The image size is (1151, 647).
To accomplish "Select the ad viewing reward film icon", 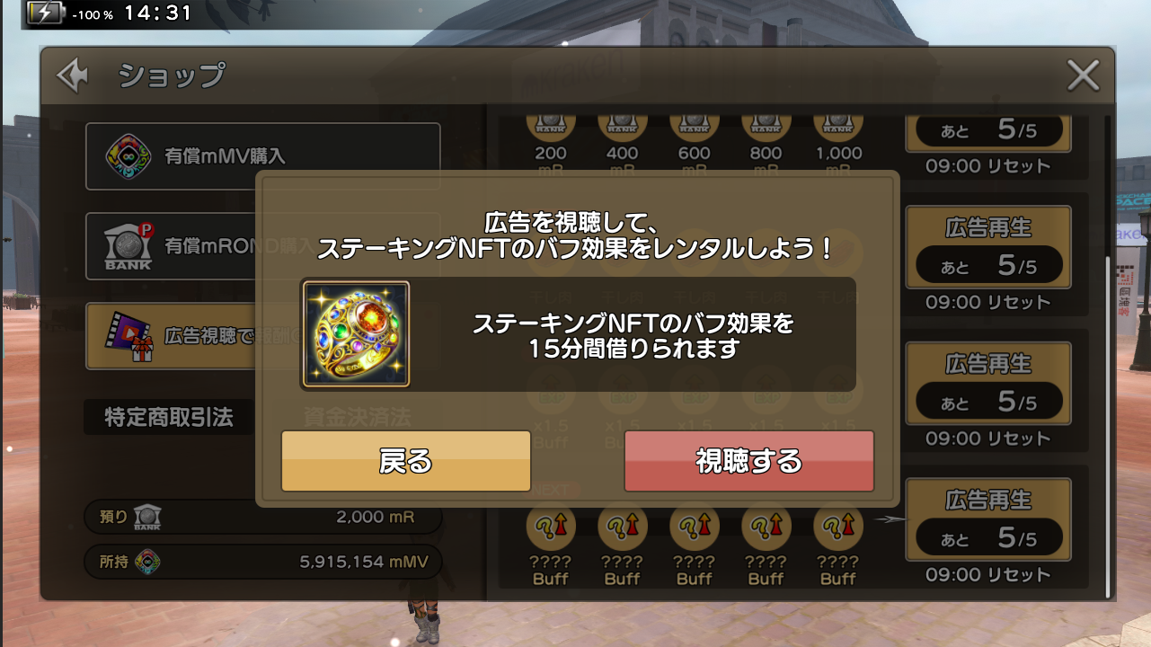I will pyautogui.click(x=130, y=336).
